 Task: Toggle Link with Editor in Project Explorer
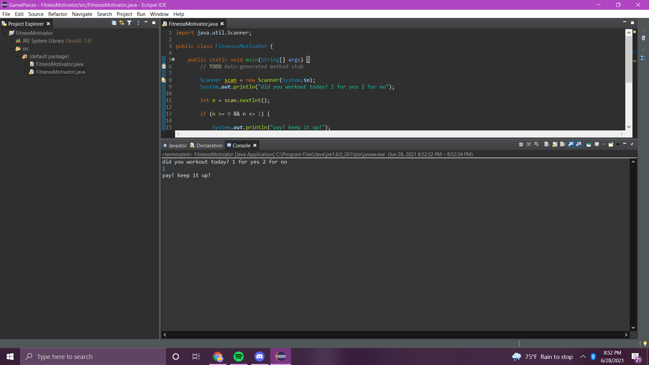click(122, 23)
